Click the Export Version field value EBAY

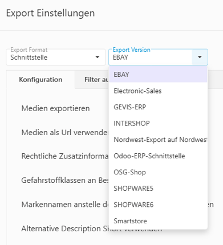coord(120,58)
